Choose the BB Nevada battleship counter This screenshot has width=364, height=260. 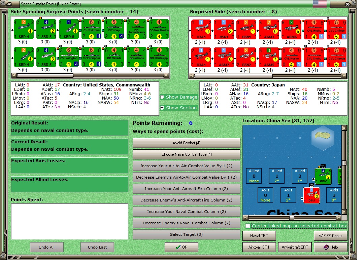pos(114,57)
